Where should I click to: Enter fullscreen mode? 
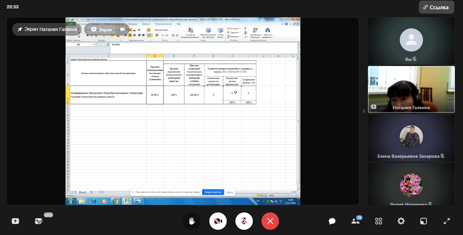(x=446, y=221)
